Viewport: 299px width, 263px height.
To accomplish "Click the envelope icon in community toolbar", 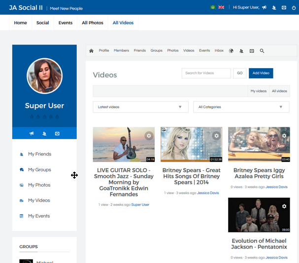I will [252, 51].
